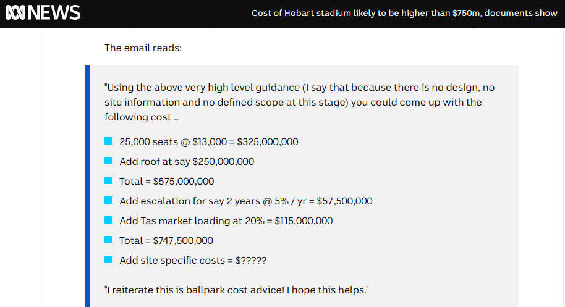
Task: Click the bullet before site specific costs
Action: (108, 260)
